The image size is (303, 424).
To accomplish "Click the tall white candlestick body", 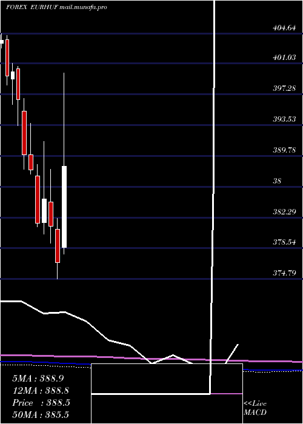I will (x=64, y=207).
